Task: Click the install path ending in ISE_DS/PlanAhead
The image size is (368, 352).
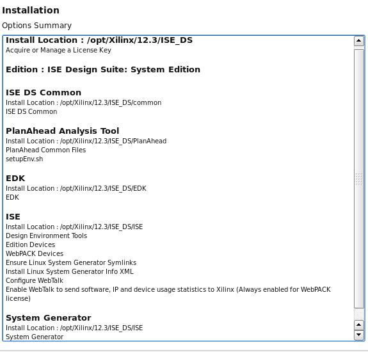Action: tap(86, 141)
